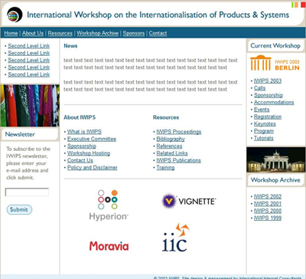This screenshot has height=279, width=306.
Task: Visit the IWIPS Proceedings link
Action: 179,132
